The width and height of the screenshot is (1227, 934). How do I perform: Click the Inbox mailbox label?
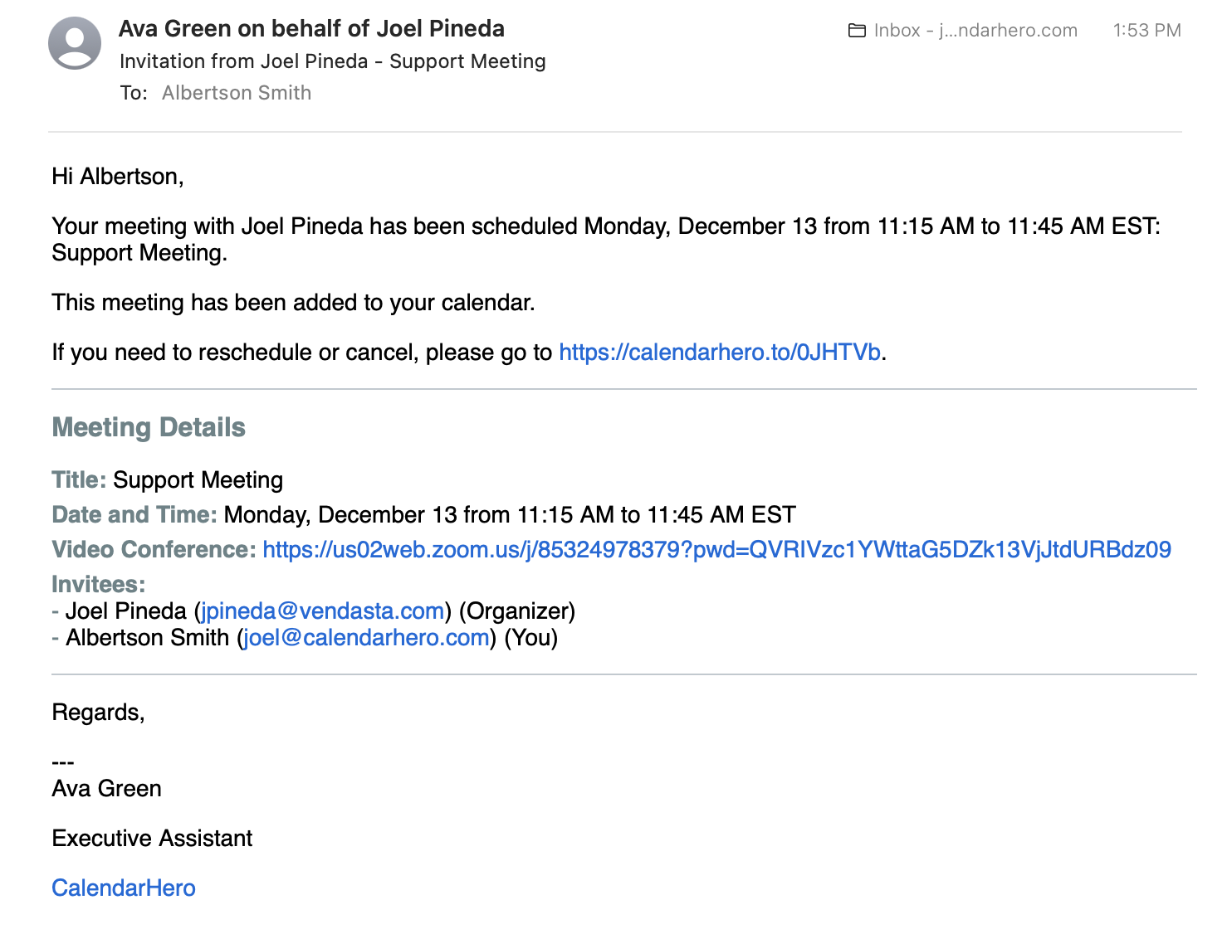[975, 31]
